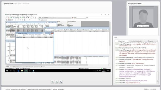This screenshot has height=90, width=161.
Task: Click the last magnifier zoom button below presentation
Action: click(x=61, y=82)
